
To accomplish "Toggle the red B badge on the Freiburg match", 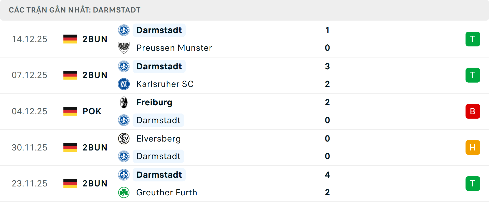I will pyautogui.click(x=473, y=111).
